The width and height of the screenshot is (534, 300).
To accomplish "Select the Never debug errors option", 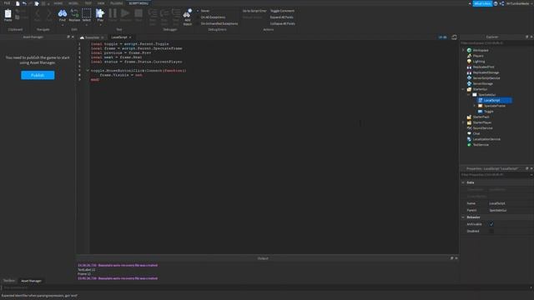I will [x=205, y=11].
